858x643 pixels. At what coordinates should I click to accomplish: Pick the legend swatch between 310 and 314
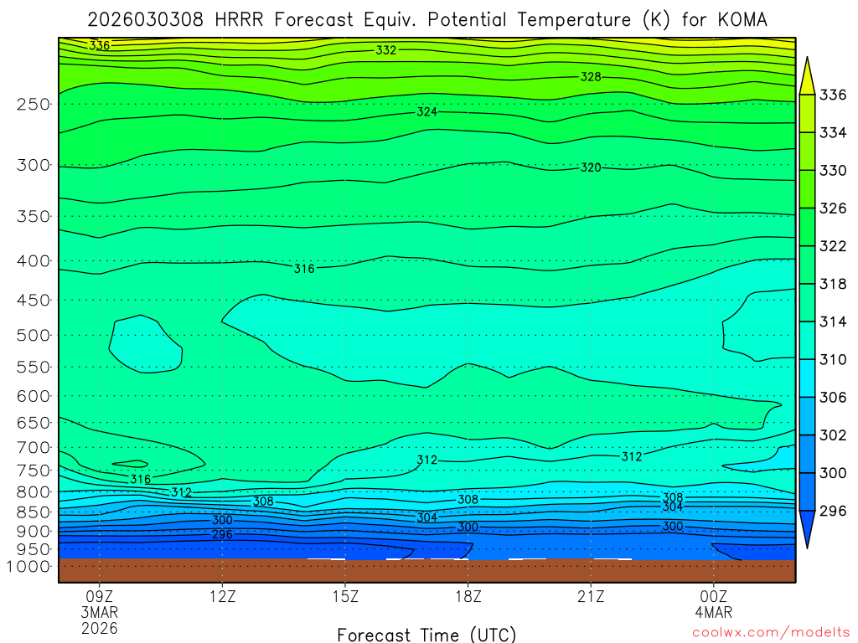pos(807,340)
